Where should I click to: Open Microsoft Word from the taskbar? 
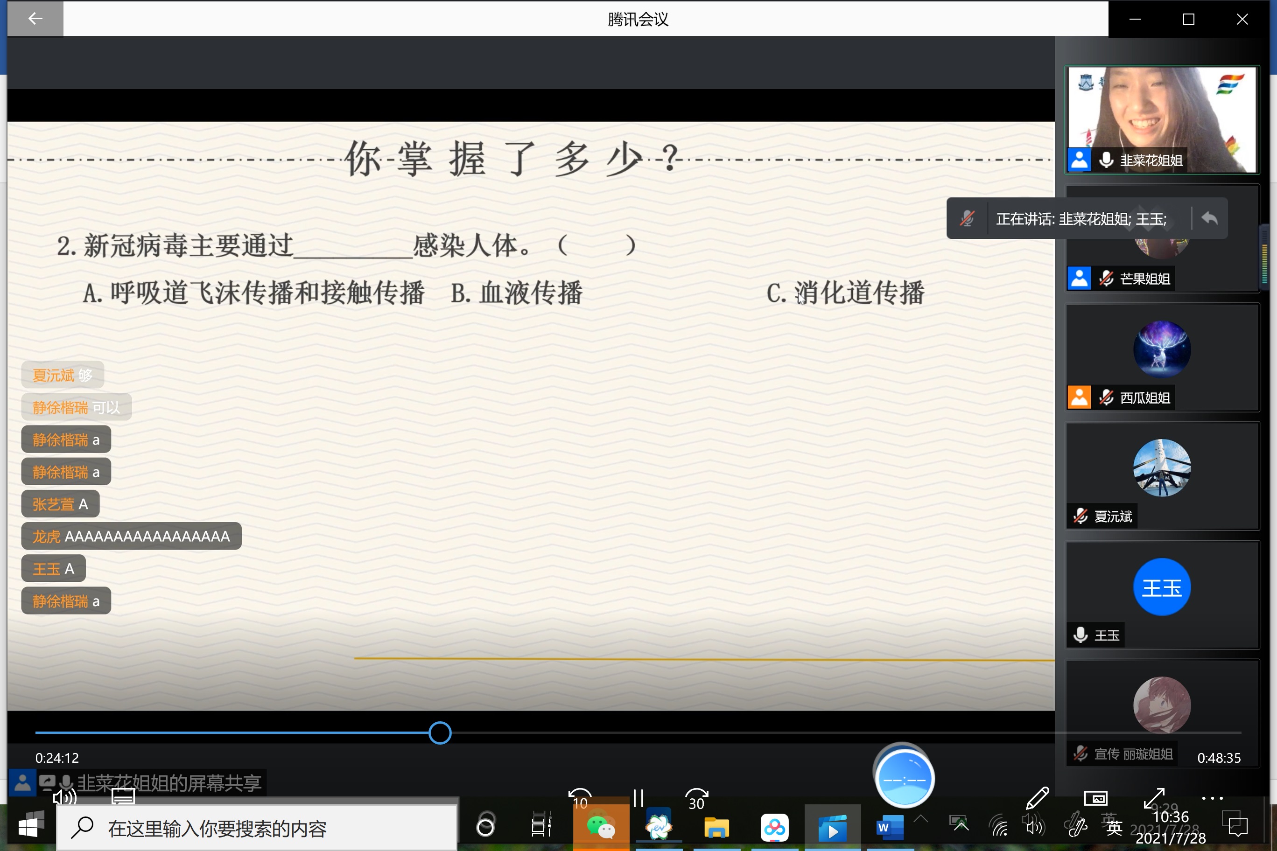(891, 828)
